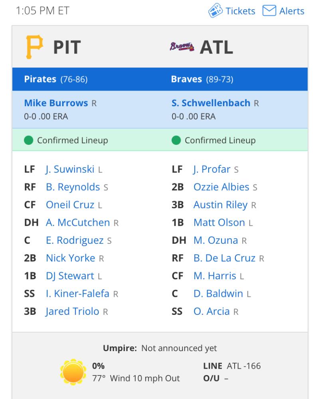This screenshot has height=399, width=320.
Task: View Matt Olson player details
Action: [x=219, y=223]
